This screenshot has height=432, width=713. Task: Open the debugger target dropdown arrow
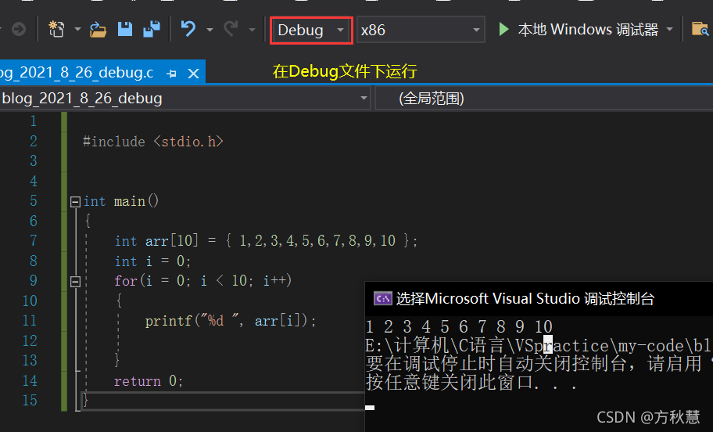point(669,30)
